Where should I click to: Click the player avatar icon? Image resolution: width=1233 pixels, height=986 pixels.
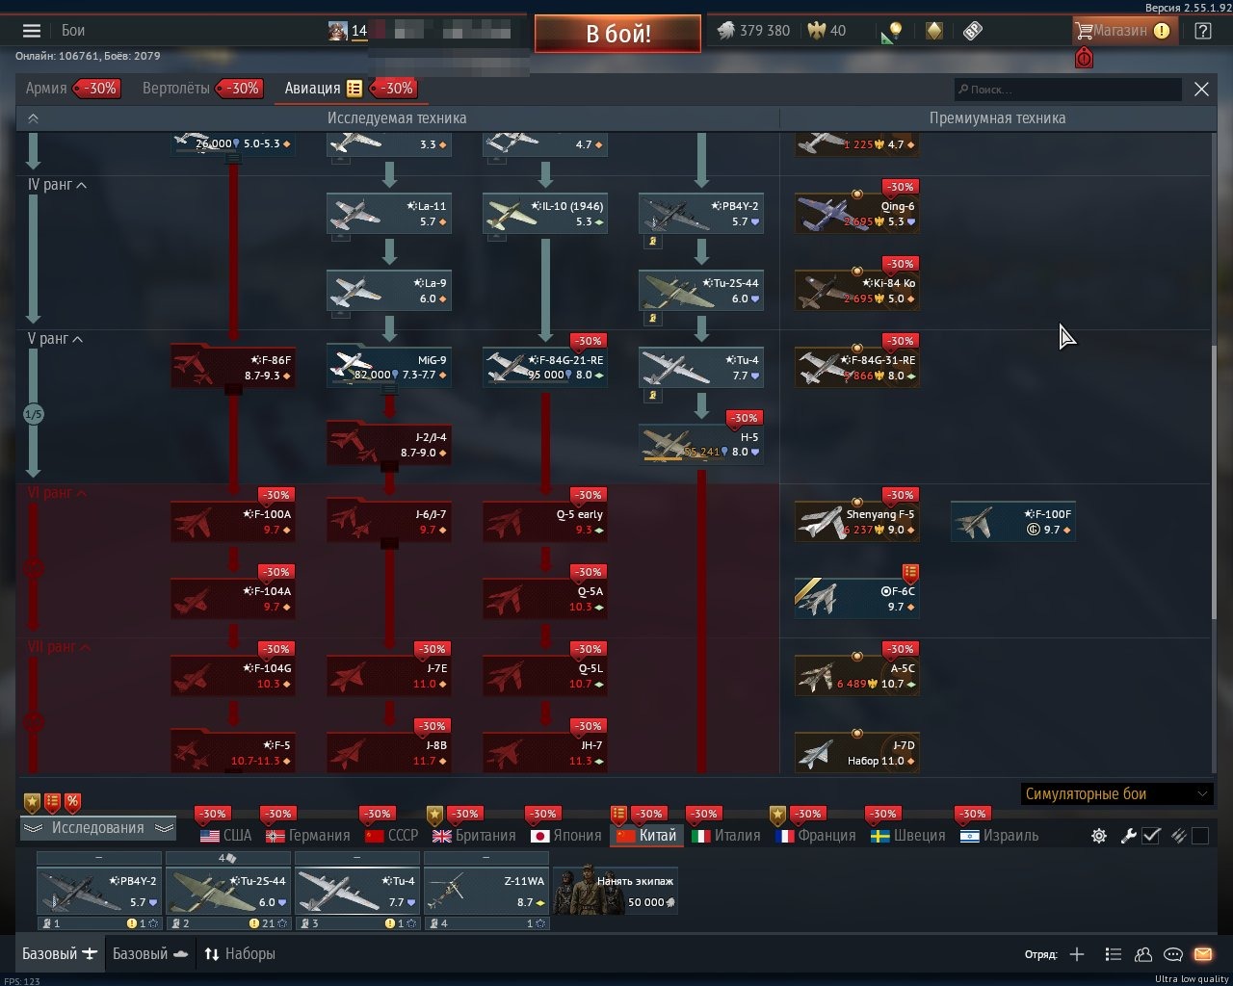(x=336, y=31)
